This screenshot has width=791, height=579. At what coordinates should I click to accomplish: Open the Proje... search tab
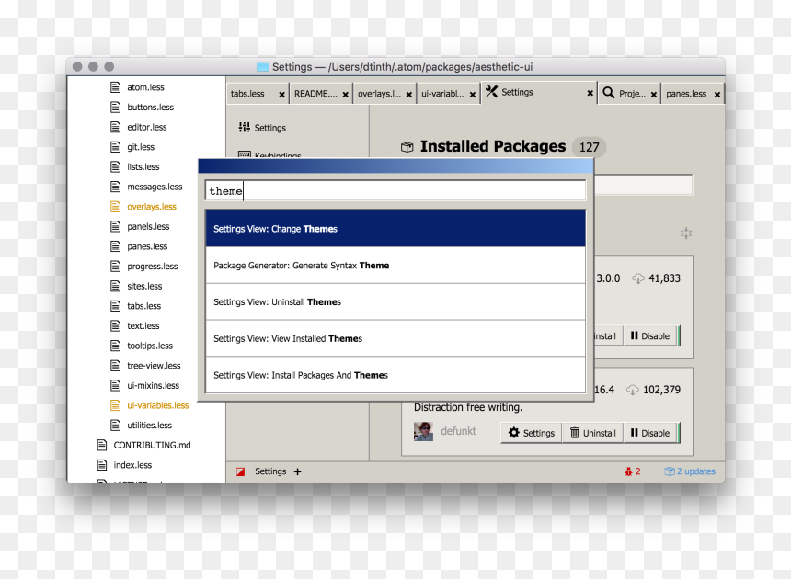629,94
